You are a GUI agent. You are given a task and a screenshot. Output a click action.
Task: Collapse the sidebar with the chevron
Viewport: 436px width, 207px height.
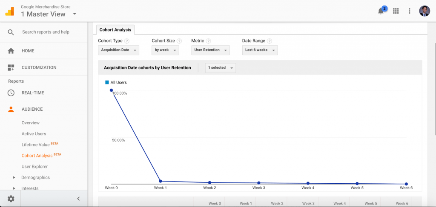pos(78,199)
